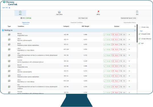Reject the first Unspecified psychosis opportunity
The width and height of the screenshot is (153, 107).
115,55
